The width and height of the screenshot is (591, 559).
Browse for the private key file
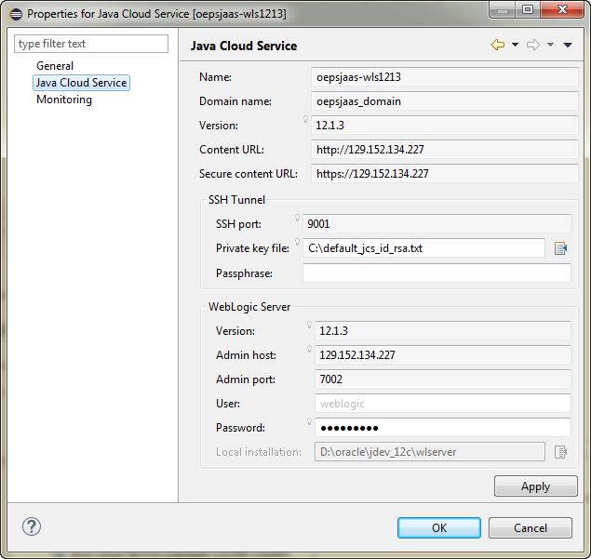pyautogui.click(x=561, y=248)
